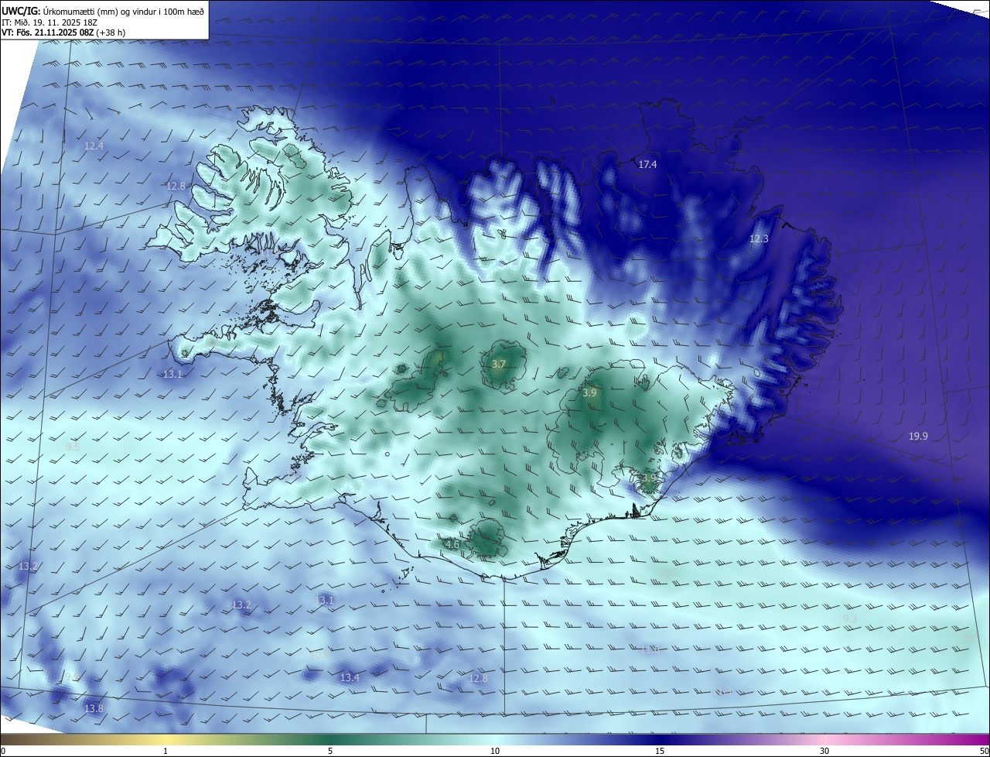Click the 13.8 value label
Screen dimensions: 990x757
94,708
